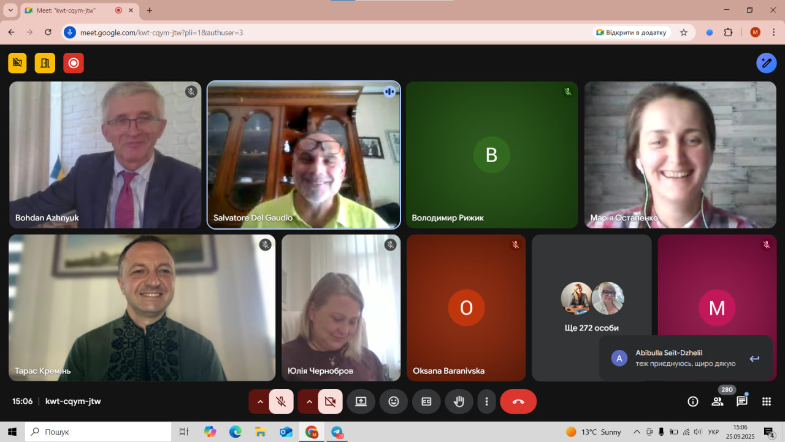The width and height of the screenshot is (785, 442).
Task: Open the Ще 272 особи tile
Action: [x=592, y=307]
